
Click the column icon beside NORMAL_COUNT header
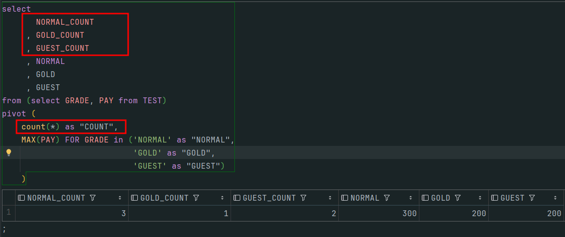tap(21, 198)
